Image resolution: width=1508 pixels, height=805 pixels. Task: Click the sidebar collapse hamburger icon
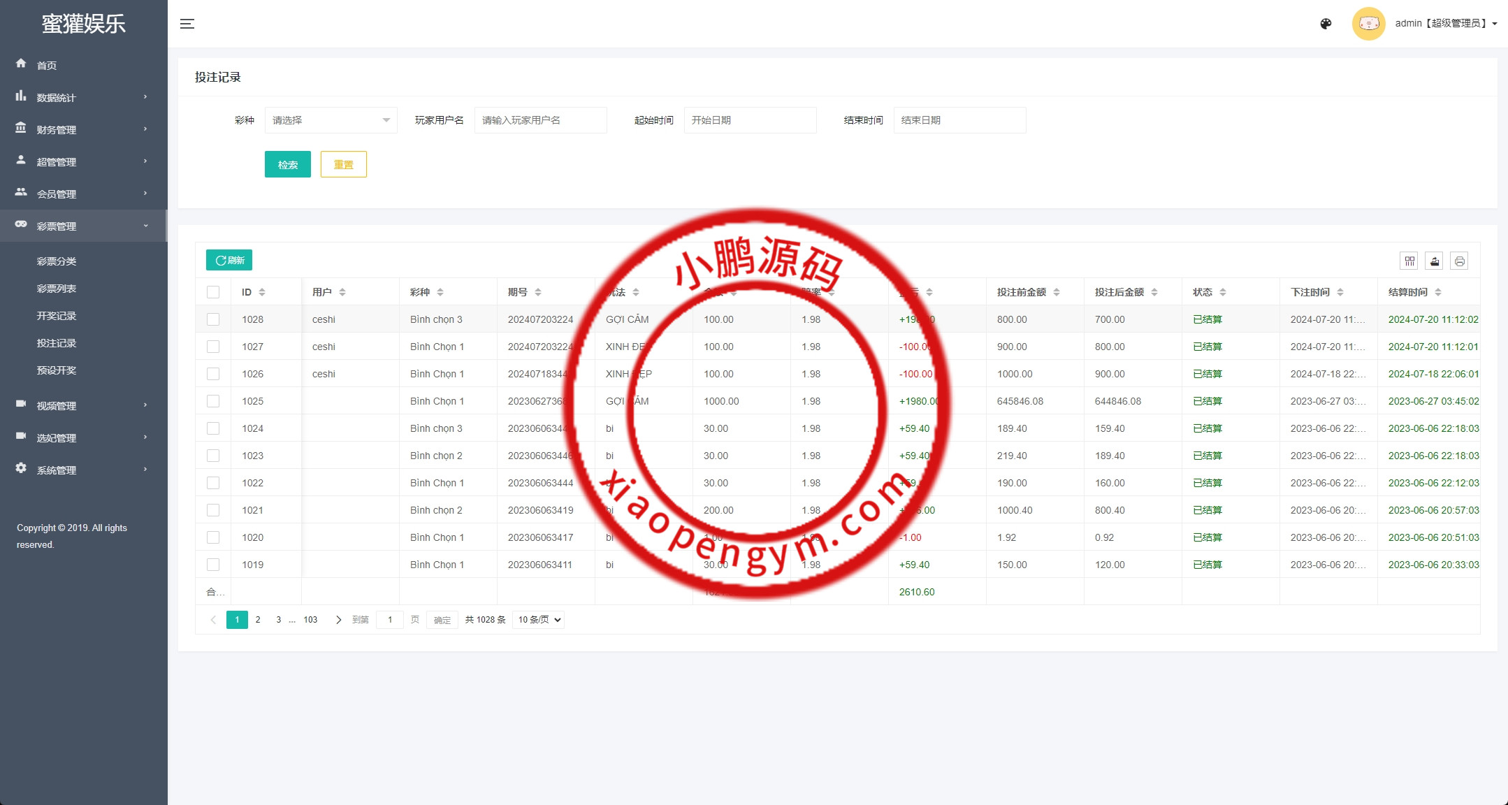(187, 24)
